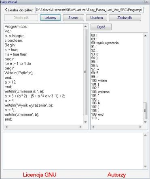
Task: Place cursor in empty bottom output area
Action: 73,151
